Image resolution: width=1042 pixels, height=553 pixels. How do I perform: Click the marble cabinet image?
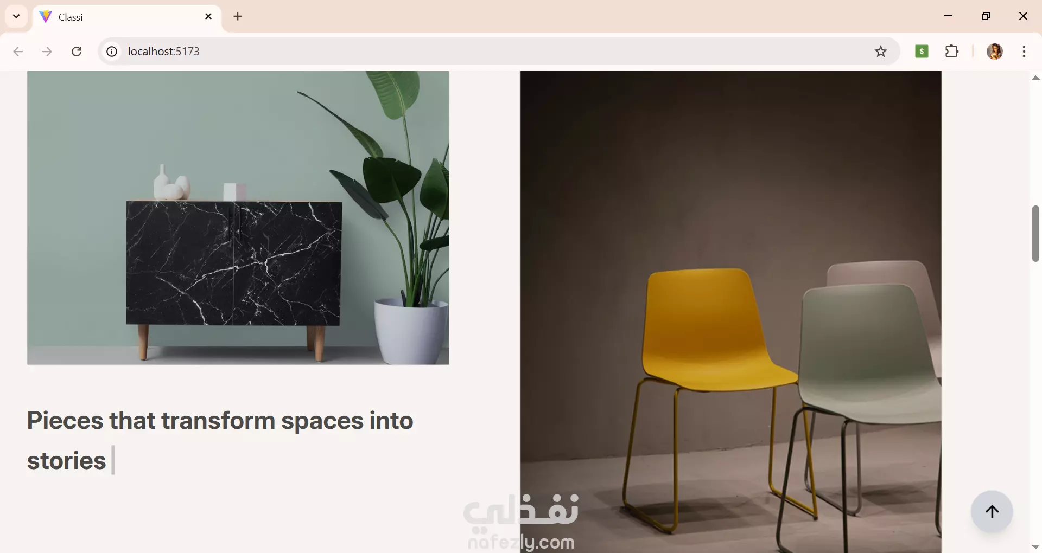[238, 218]
